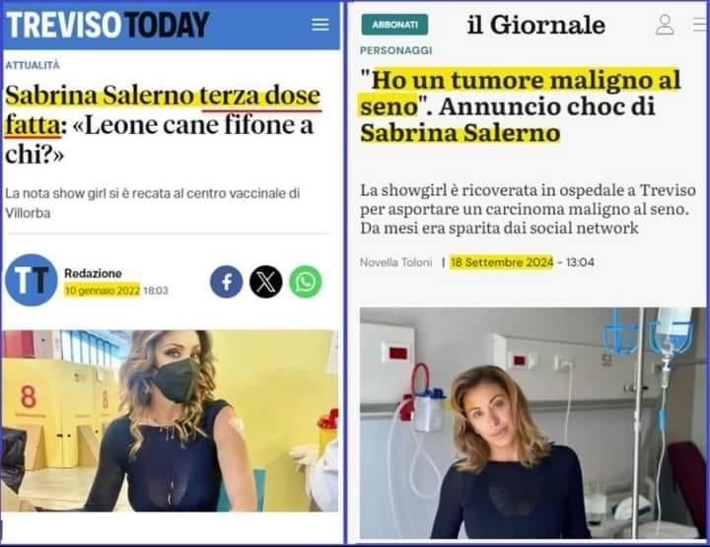The image size is (710, 547).
Task: Share article on Facebook icon
Action: pos(227,282)
